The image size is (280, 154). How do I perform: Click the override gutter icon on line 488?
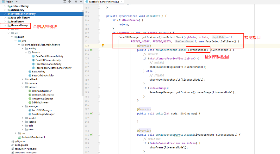coord(91,114)
